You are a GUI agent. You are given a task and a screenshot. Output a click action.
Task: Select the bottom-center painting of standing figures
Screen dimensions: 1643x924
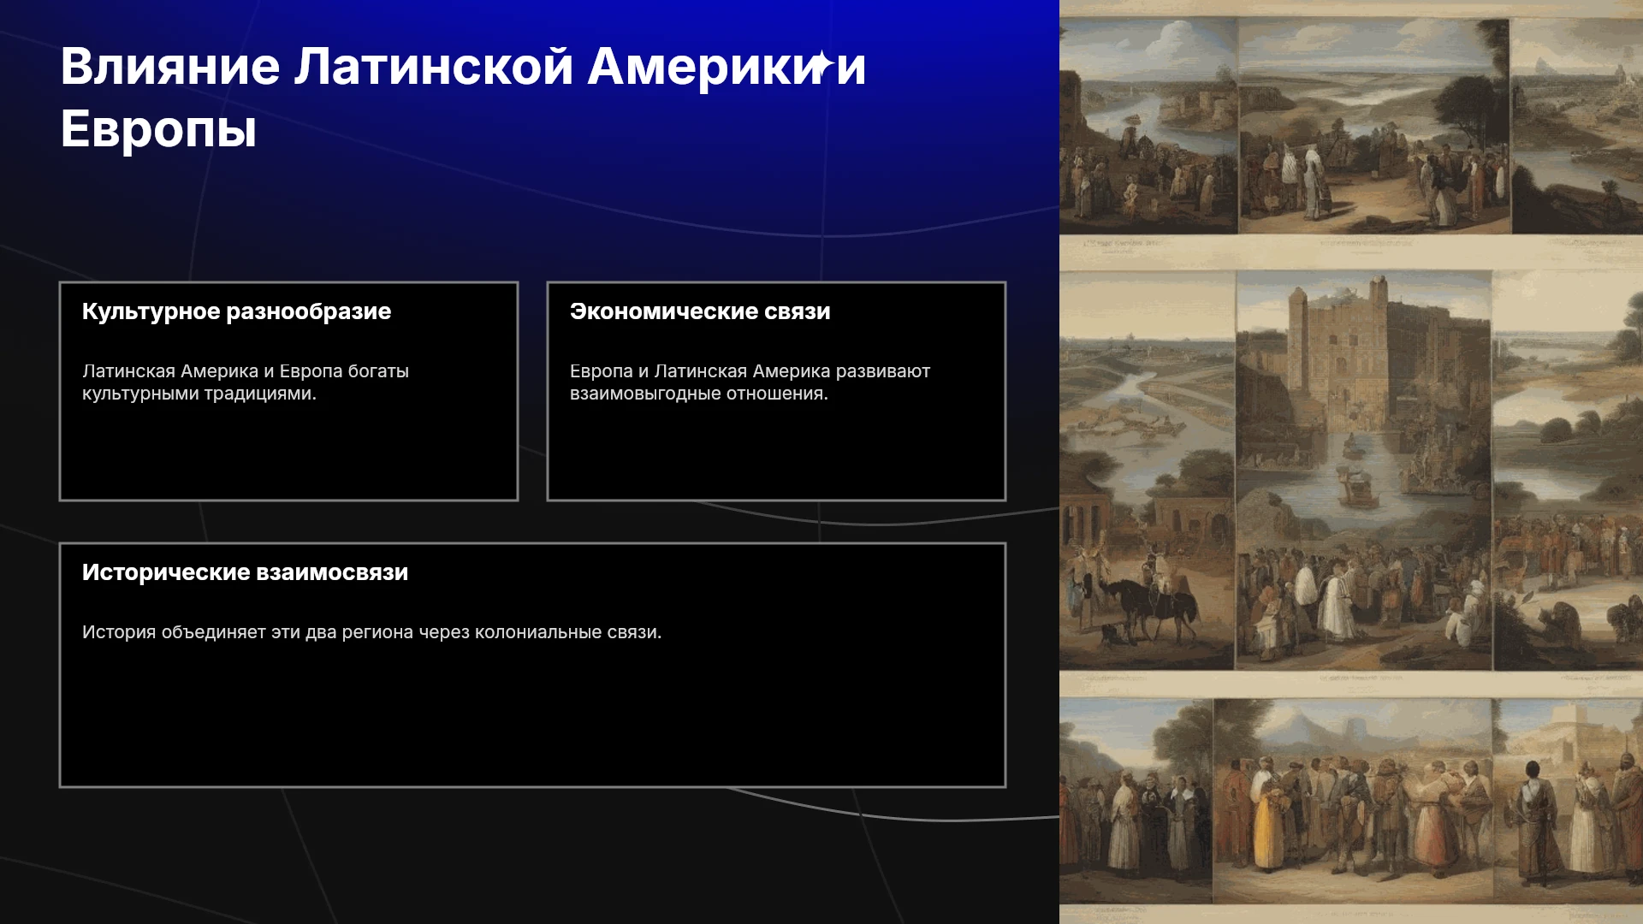pyautogui.click(x=1353, y=801)
